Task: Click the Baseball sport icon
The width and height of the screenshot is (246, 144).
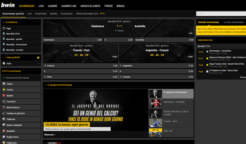Action: pyautogui.click(x=4, y=131)
